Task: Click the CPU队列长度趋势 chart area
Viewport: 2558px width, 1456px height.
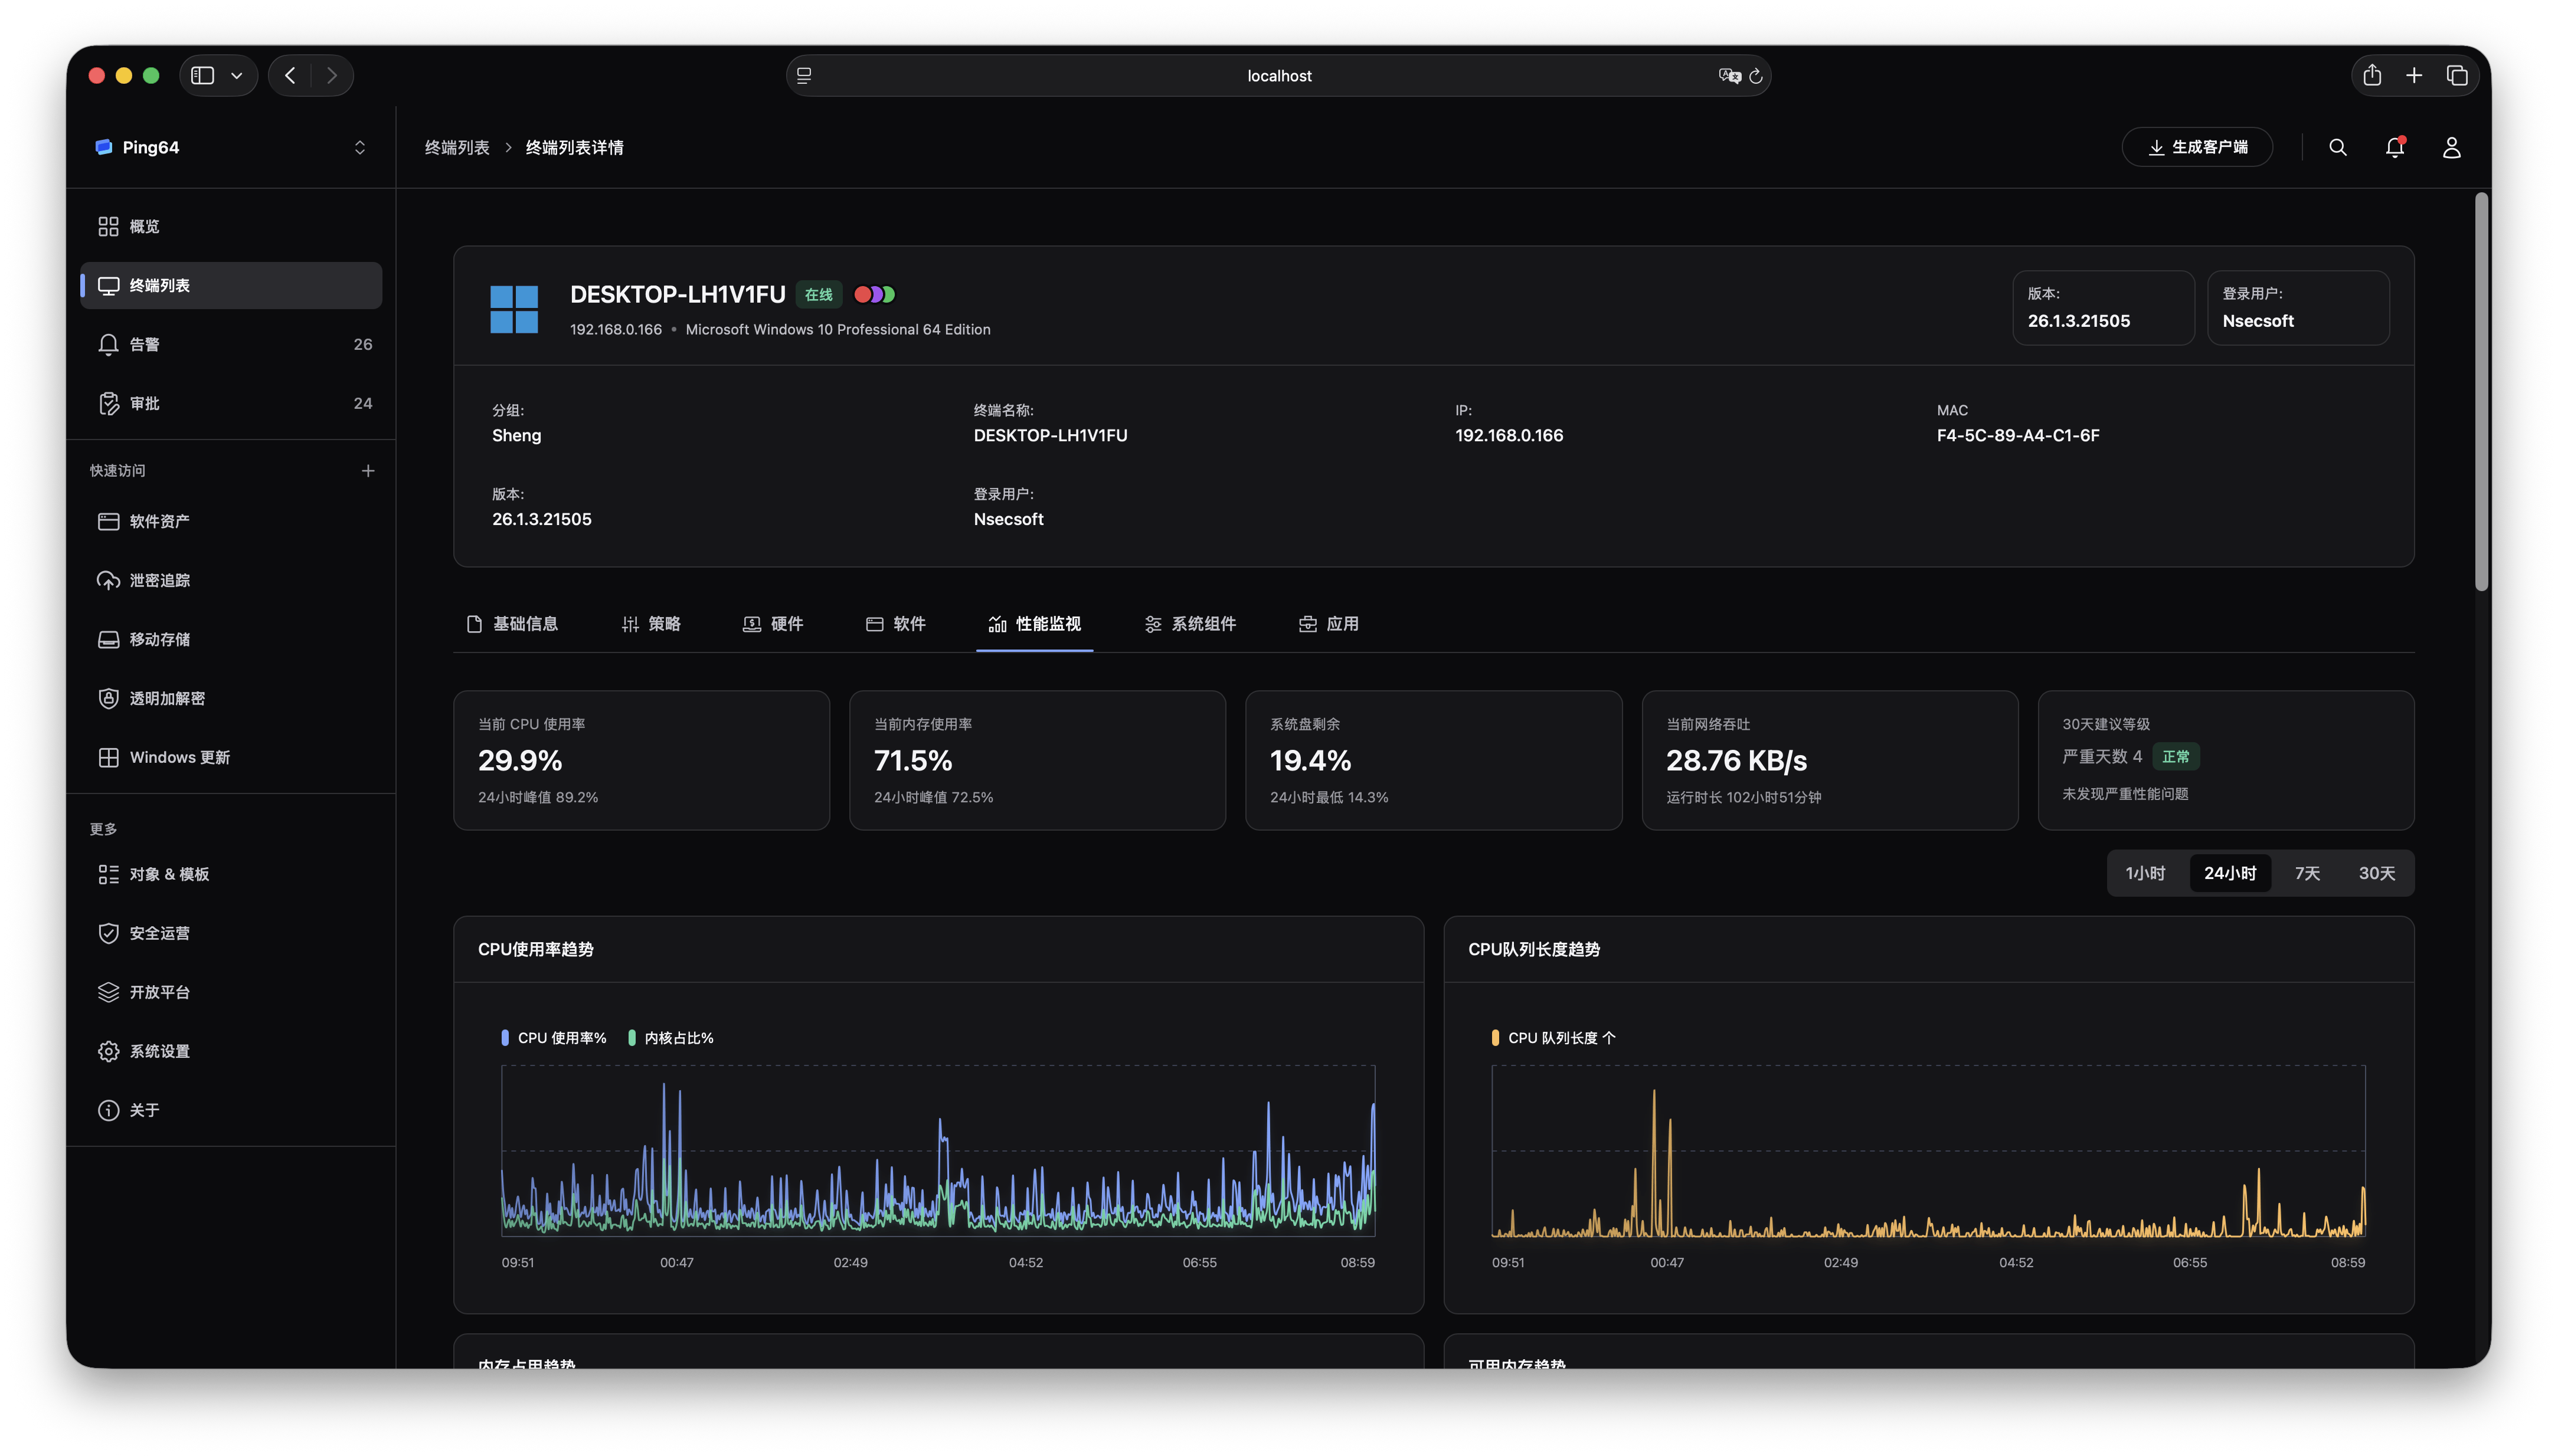Action: click(1928, 1151)
